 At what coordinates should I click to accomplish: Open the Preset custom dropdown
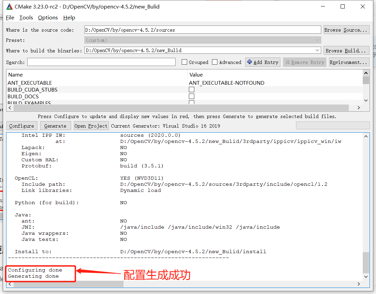pos(202,40)
